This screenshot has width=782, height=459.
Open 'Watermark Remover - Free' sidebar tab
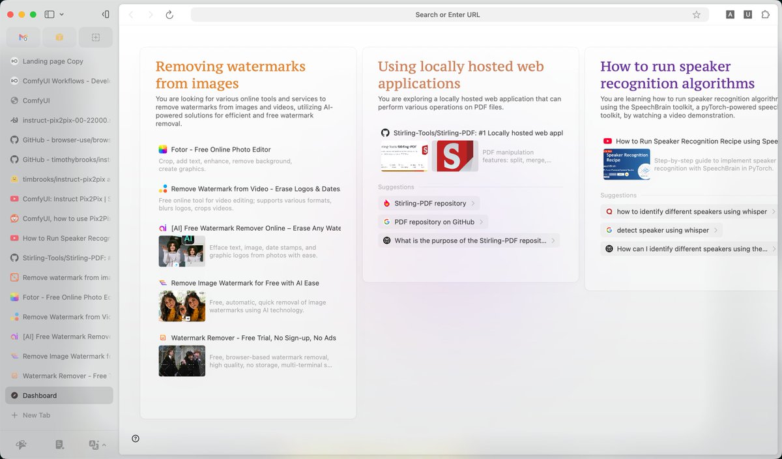pyautogui.click(x=59, y=376)
